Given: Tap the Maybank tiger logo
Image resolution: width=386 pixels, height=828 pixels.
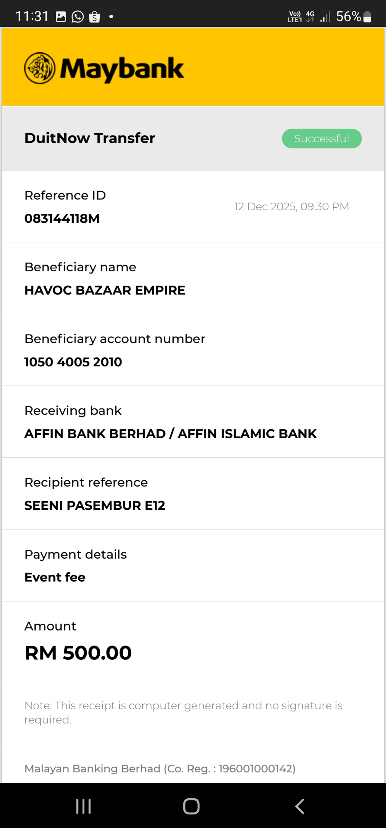Looking at the screenshot, I should (x=40, y=68).
